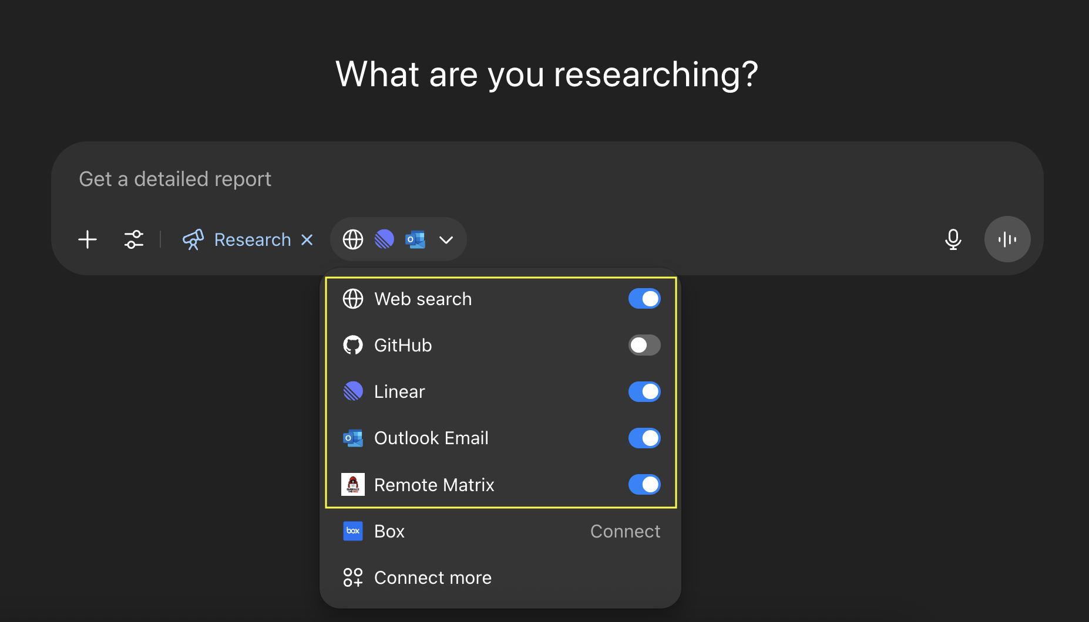Click the globe icon in sources pill

click(x=353, y=239)
